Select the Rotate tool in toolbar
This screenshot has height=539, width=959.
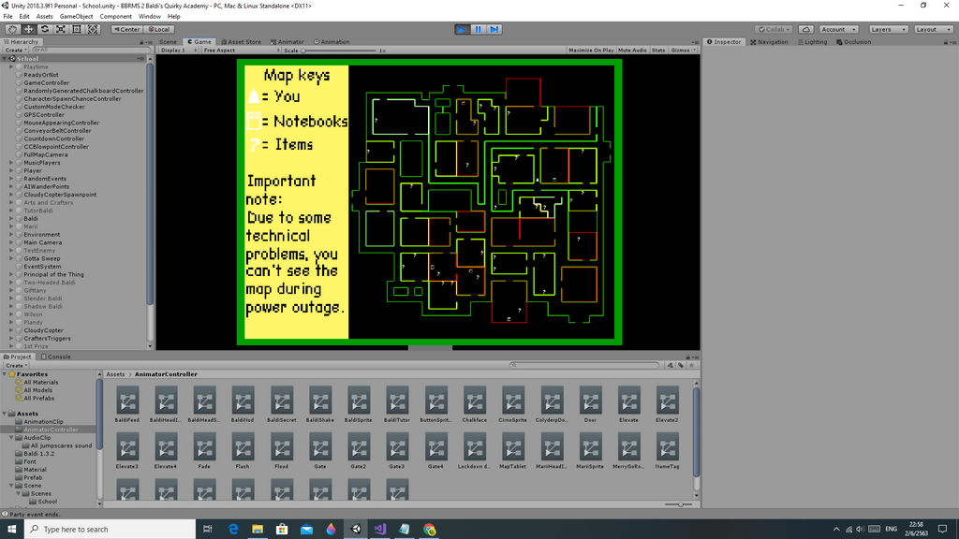click(45, 29)
